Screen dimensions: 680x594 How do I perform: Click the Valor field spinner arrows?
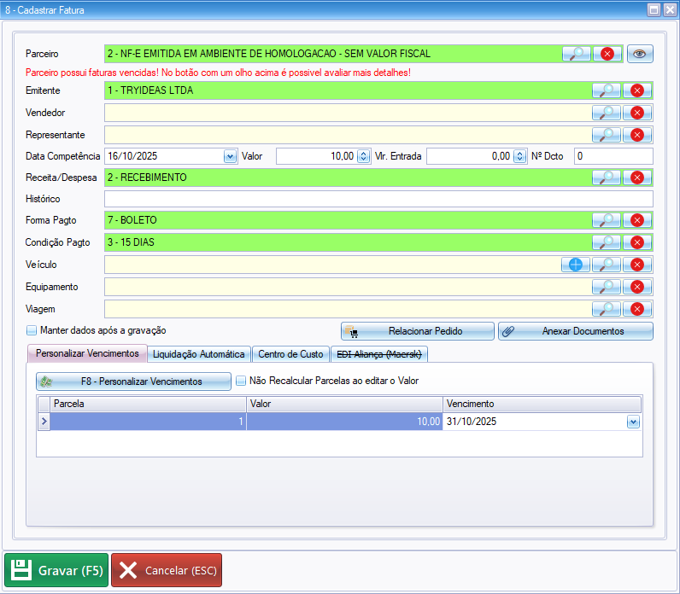[x=363, y=156]
